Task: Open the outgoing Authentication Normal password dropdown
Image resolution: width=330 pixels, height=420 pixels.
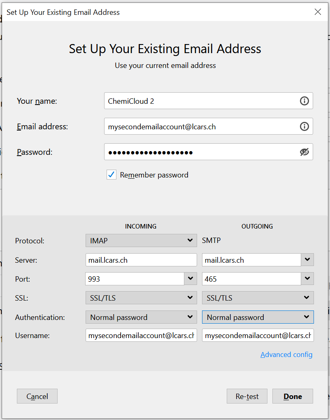Action: pyautogui.click(x=258, y=317)
